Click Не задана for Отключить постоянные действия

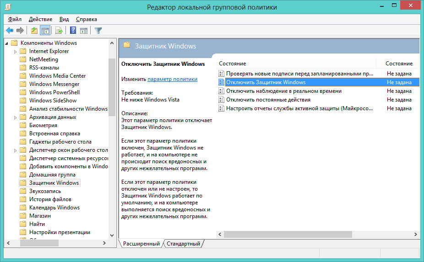point(399,100)
